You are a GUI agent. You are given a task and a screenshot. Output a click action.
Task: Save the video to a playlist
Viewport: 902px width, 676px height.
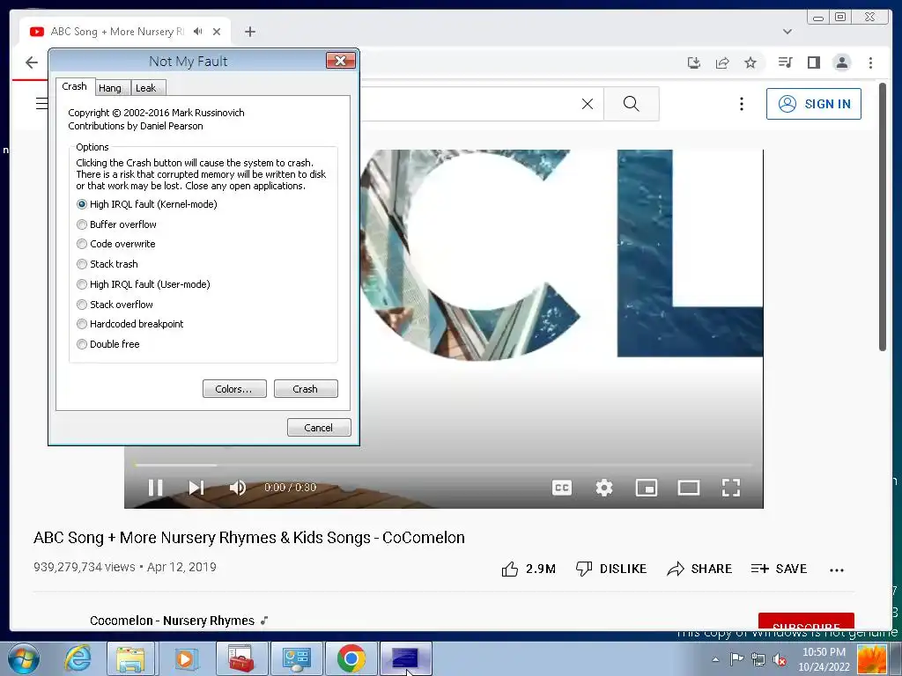pos(779,569)
